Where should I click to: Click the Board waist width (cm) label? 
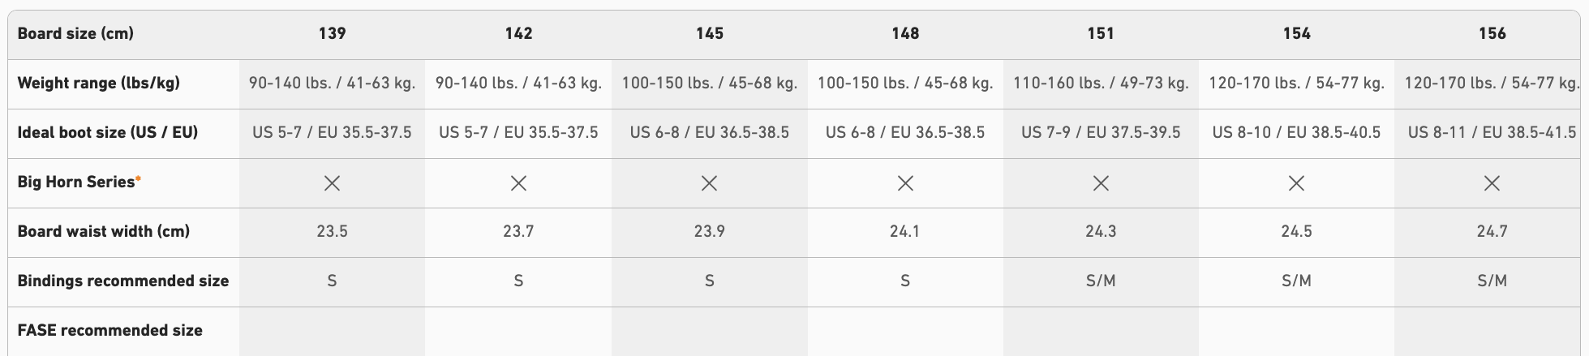pos(103,231)
